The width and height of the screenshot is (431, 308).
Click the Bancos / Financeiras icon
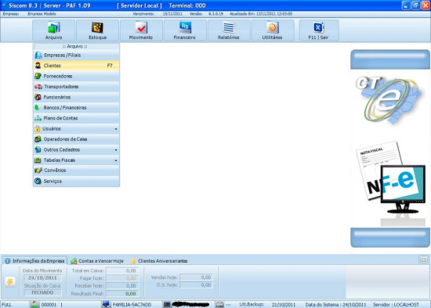coord(37,108)
